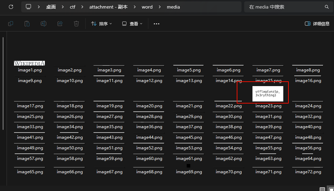Click the paste clipboard icon

click(x=27, y=24)
